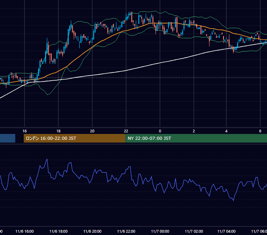The height and width of the screenshot is (235, 267).
Task: Click the 6 hour label on price chart axis
Action: pos(260,131)
